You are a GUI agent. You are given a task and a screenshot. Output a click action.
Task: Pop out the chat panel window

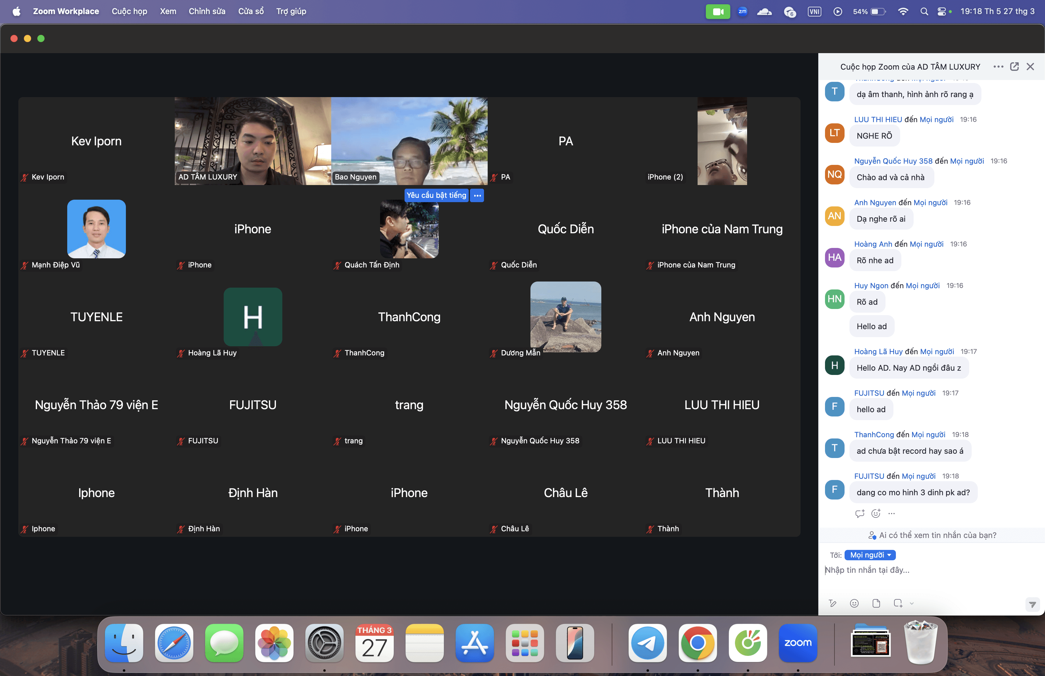(1014, 67)
